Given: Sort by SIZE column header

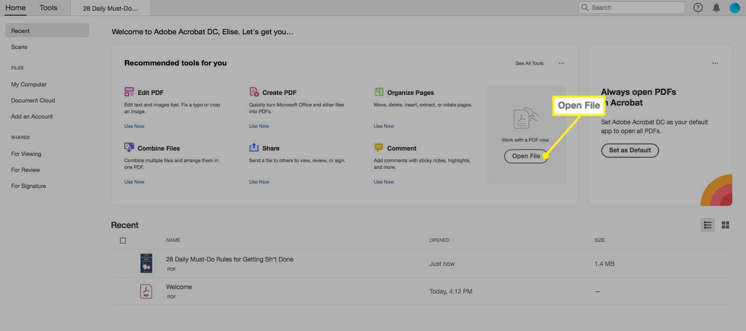Looking at the screenshot, I should [x=599, y=240].
